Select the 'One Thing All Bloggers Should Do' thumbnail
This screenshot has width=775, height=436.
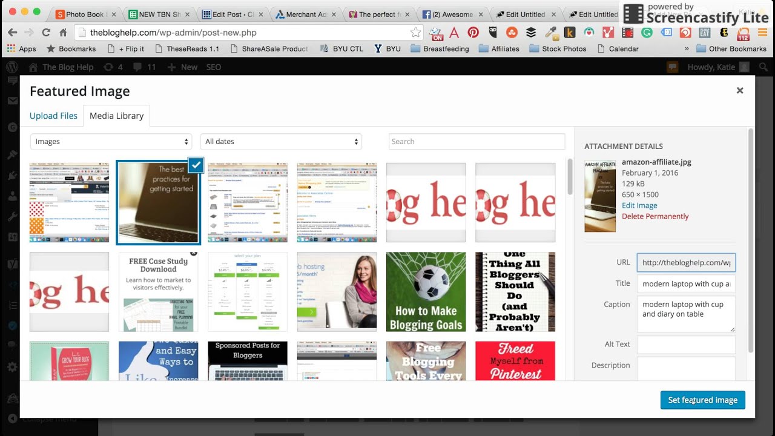coord(515,292)
